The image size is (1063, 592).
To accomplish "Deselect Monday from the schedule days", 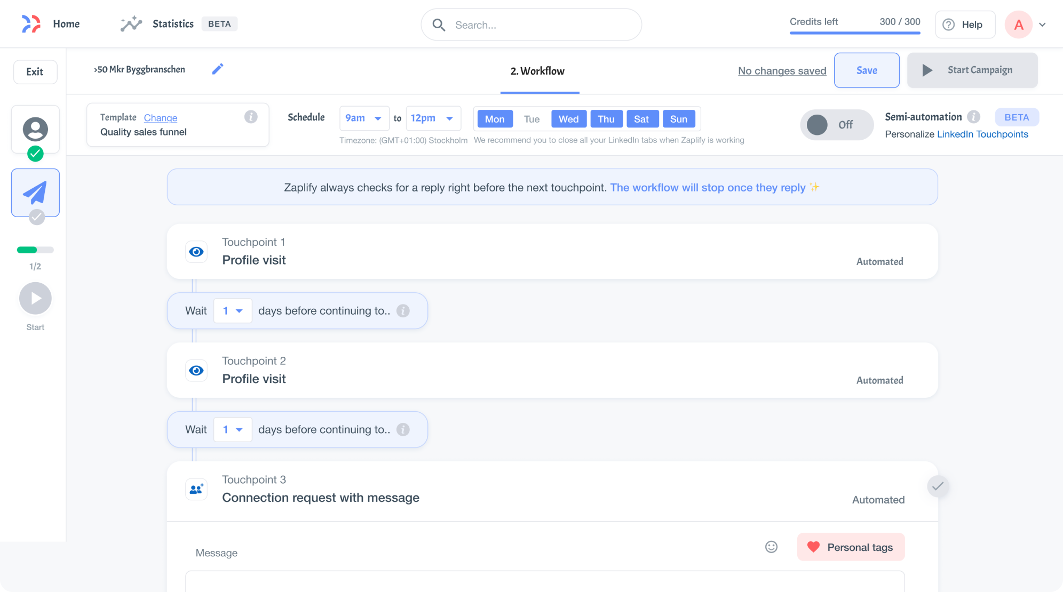I will pyautogui.click(x=494, y=119).
